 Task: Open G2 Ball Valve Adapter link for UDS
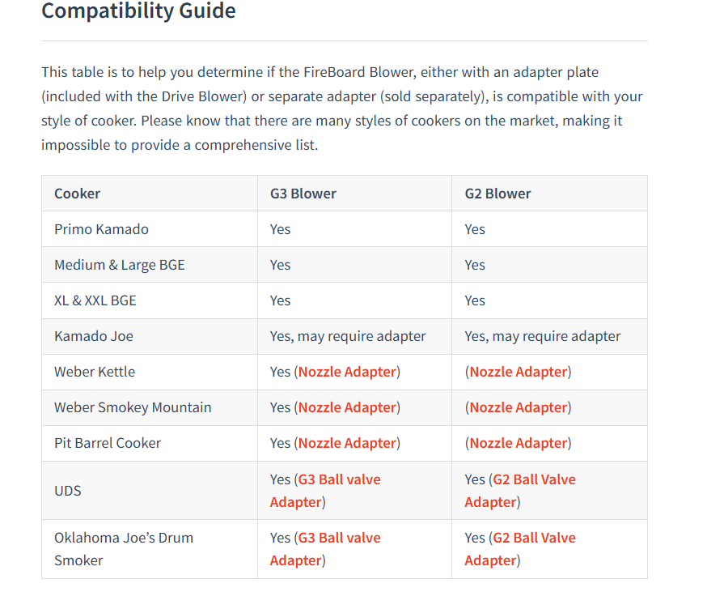(x=520, y=491)
